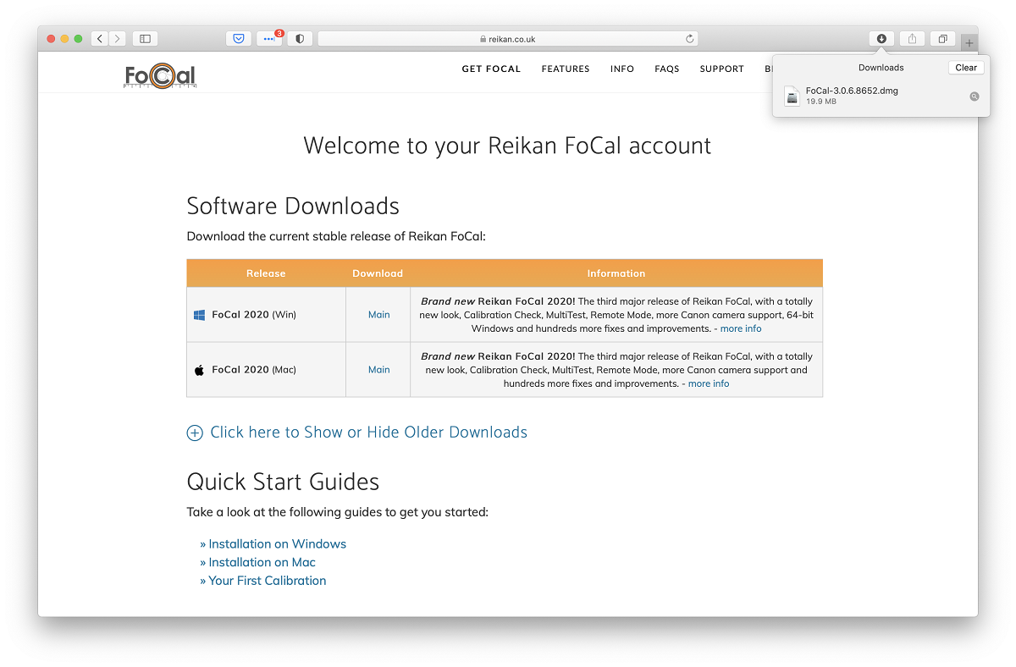Open a new tab with plus button

click(969, 42)
